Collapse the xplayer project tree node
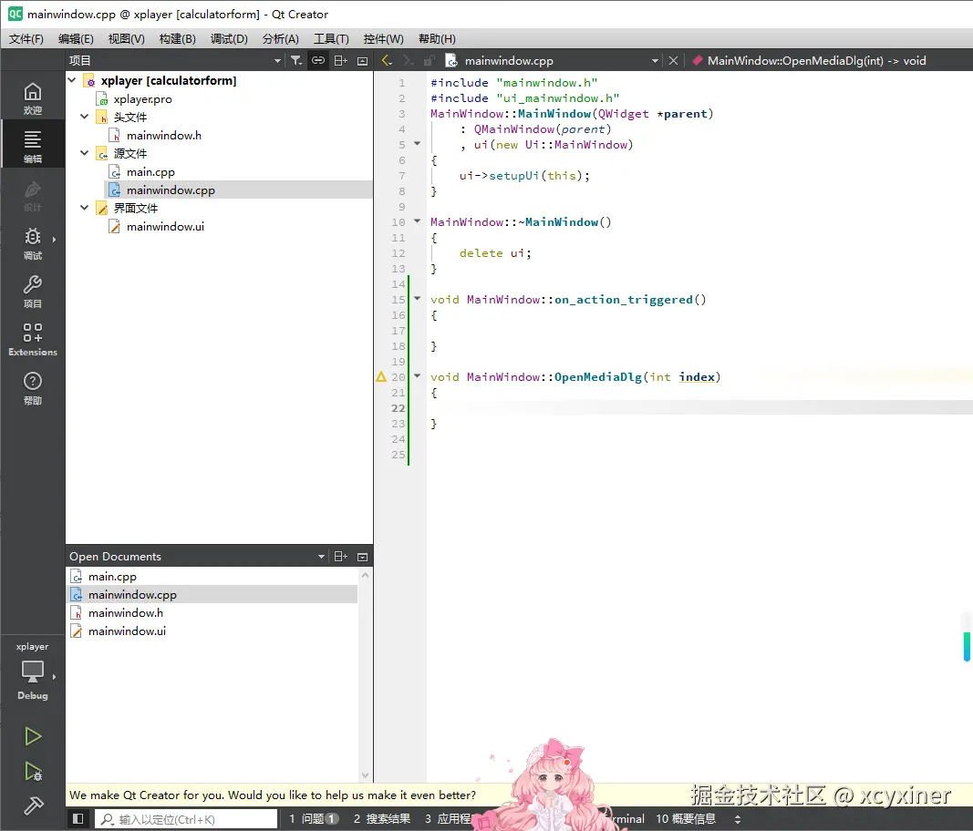This screenshot has height=831, width=973. pyautogui.click(x=73, y=81)
